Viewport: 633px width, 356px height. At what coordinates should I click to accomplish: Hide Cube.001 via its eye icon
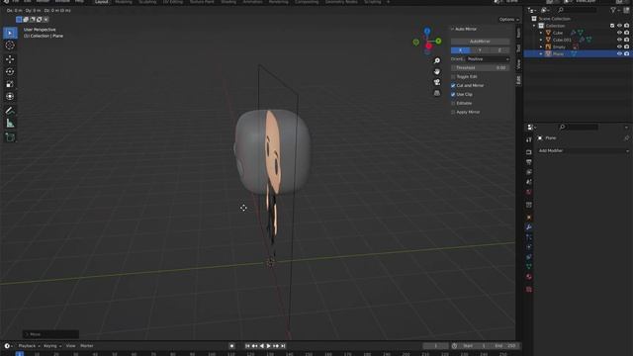pyautogui.click(x=619, y=40)
